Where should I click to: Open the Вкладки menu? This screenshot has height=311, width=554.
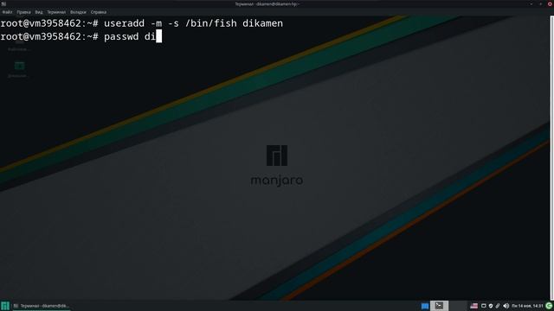click(x=78, y=12)
